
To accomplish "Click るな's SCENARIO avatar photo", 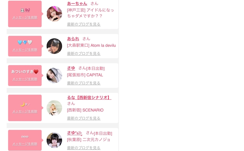I will (54, 108).
